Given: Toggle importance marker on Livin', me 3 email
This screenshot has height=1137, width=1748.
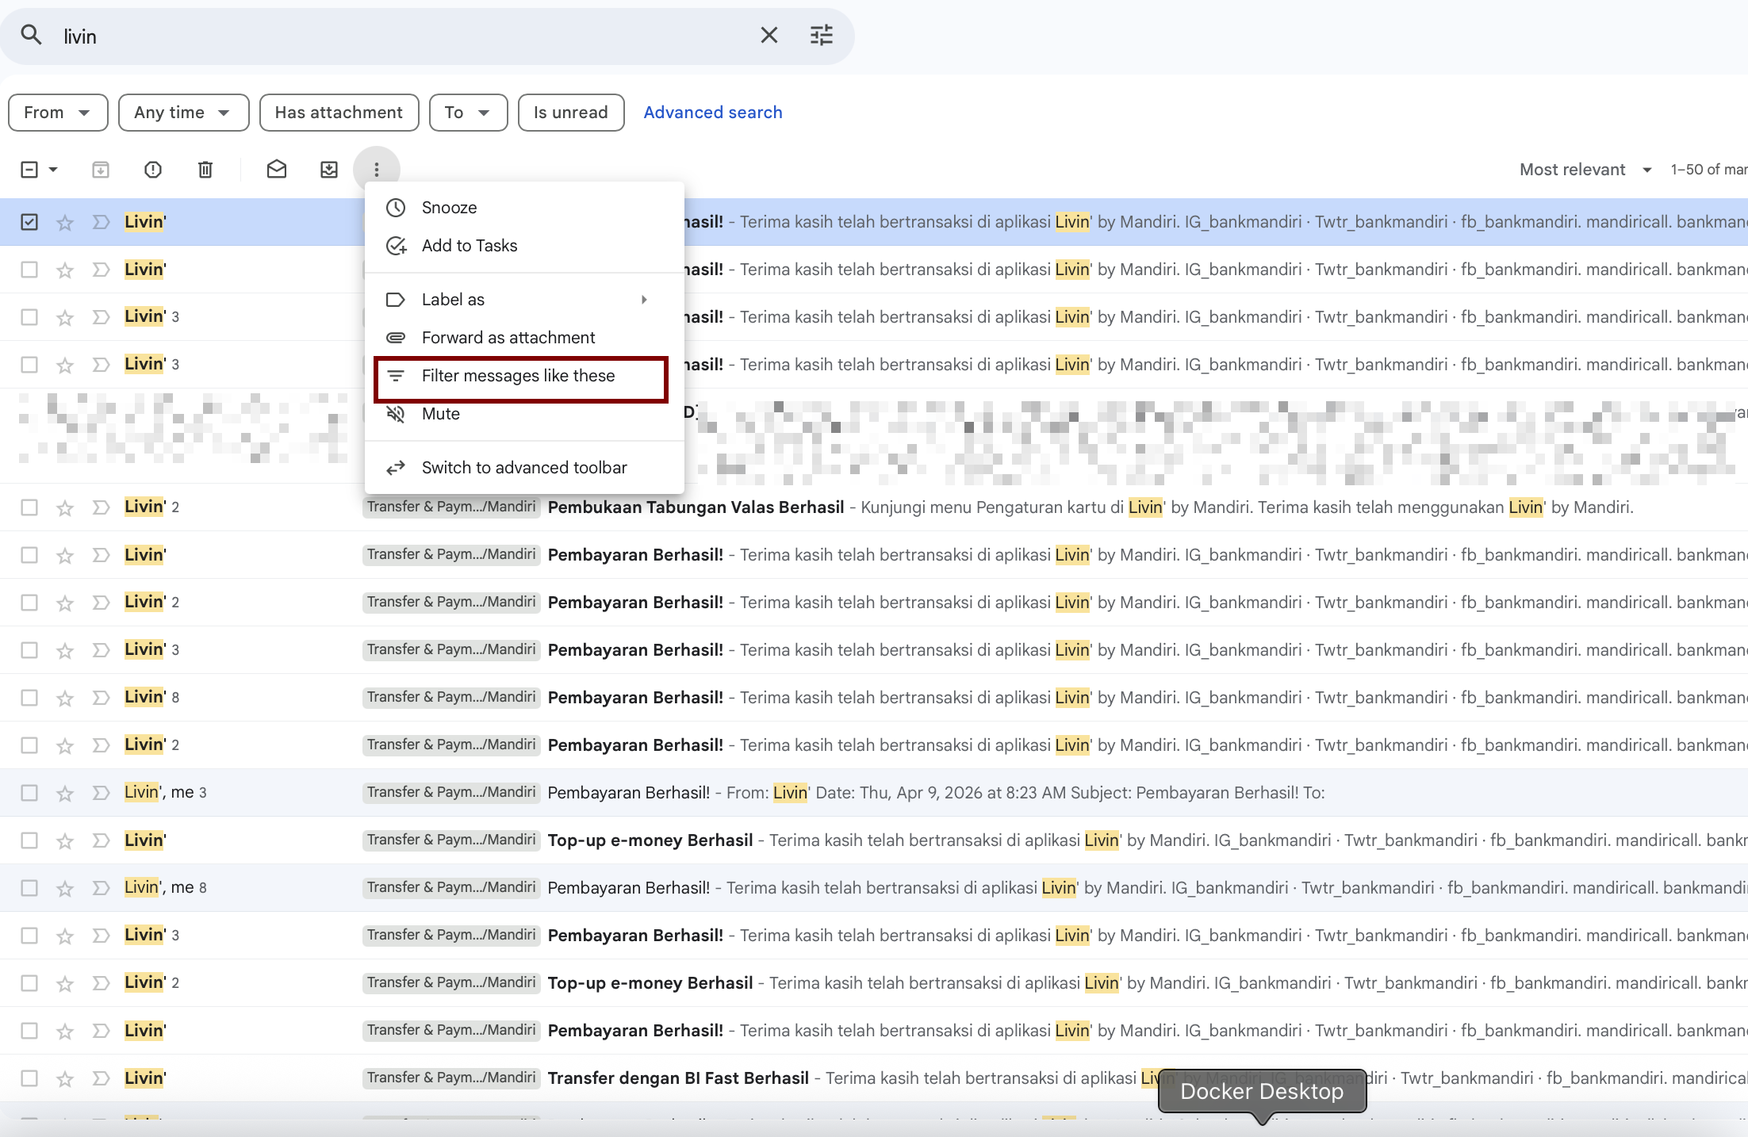Looking at the screenshot, I should [x=101, y=793].
